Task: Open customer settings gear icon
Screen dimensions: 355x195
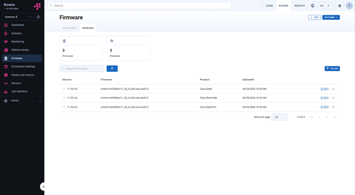Action: [38, 17]
